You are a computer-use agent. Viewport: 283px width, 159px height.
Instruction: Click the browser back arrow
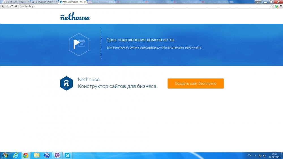click(3, 6)
